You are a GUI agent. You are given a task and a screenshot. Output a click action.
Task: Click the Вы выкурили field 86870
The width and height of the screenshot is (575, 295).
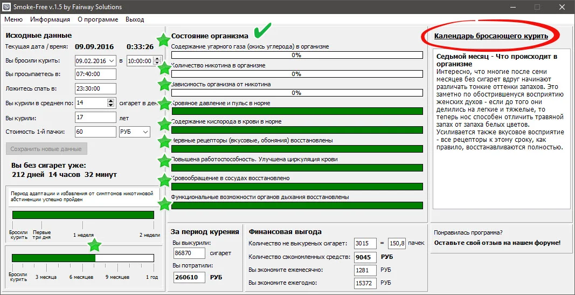(x=189, y=253)
